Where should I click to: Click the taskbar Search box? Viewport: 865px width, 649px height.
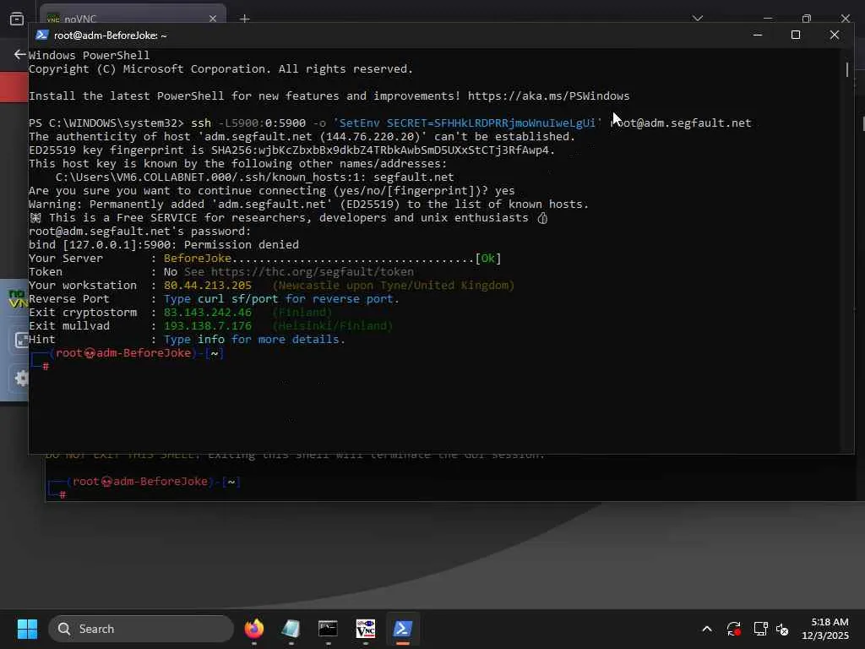click(141, 629)
